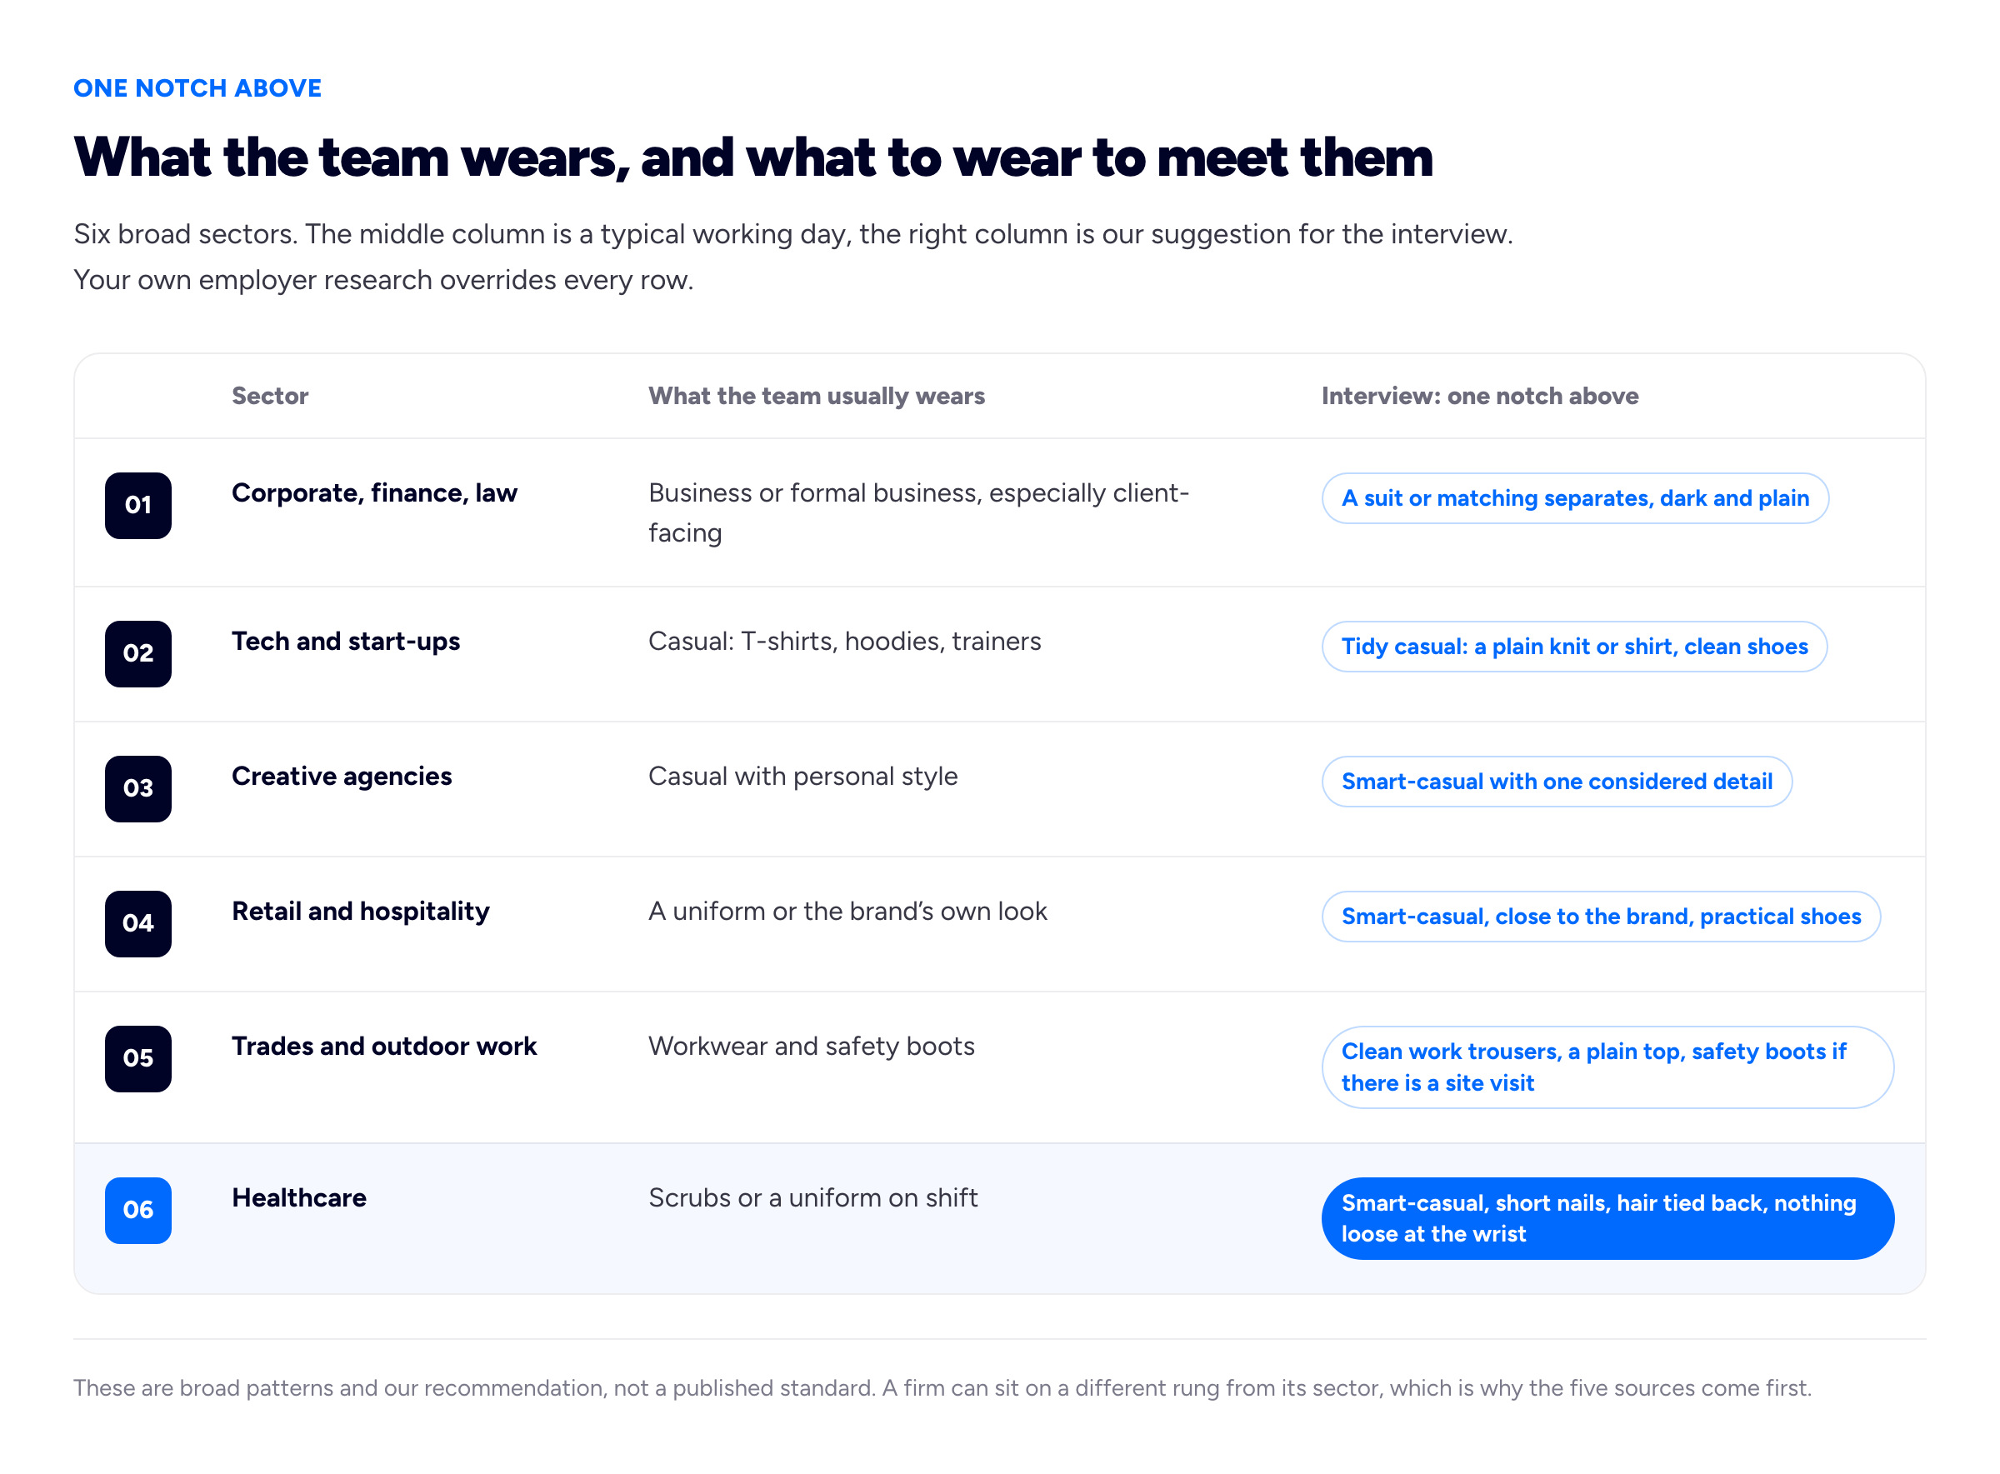This screenshot has height=1474, width=2000.
Task: Click the 02 number badge
Action: tap(138, 653)
